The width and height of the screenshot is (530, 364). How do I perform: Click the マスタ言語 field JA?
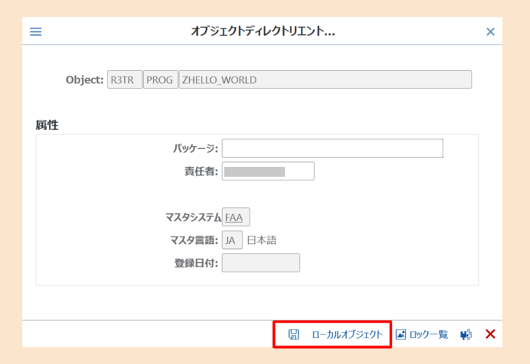tap(232, 240)
